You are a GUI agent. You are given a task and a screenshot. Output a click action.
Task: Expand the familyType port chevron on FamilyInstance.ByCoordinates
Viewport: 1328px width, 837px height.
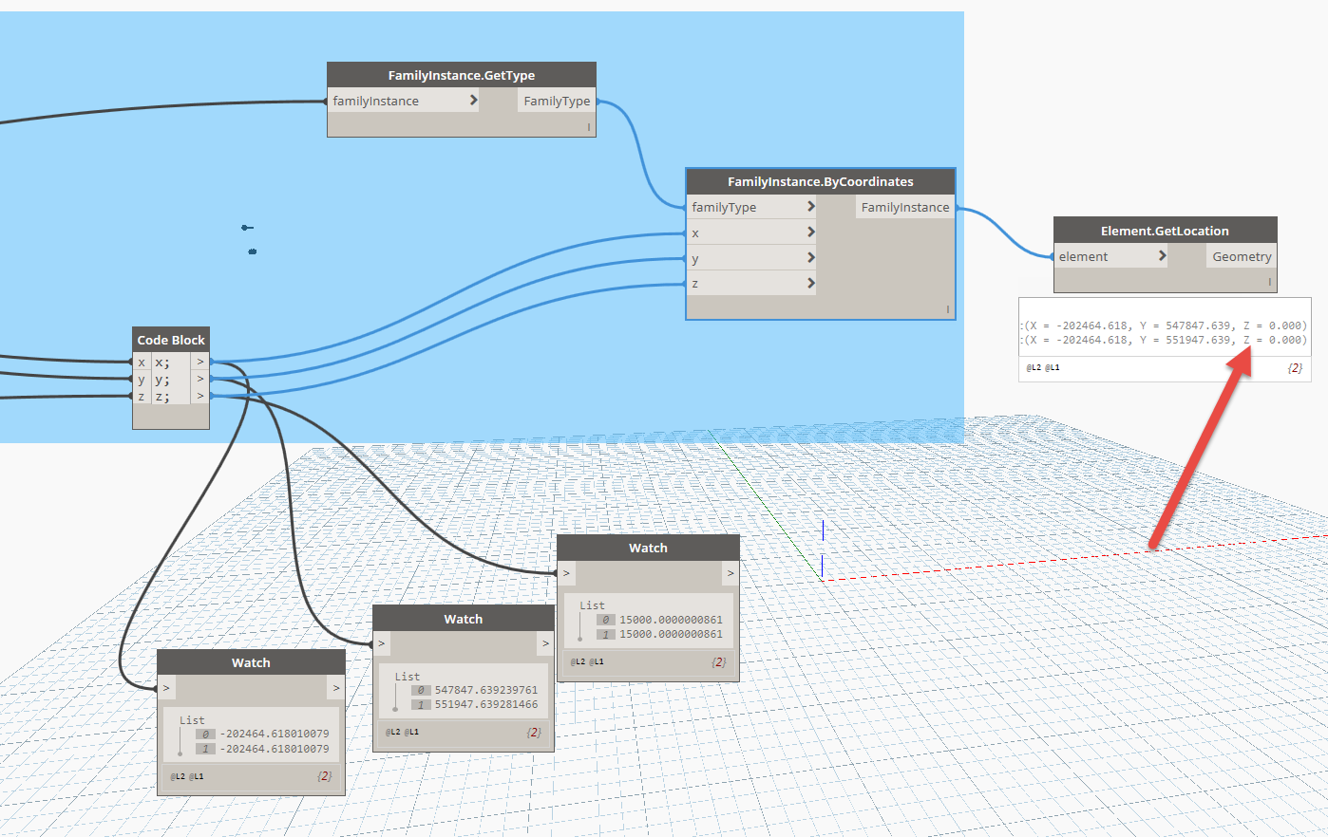tap(810, 206)
